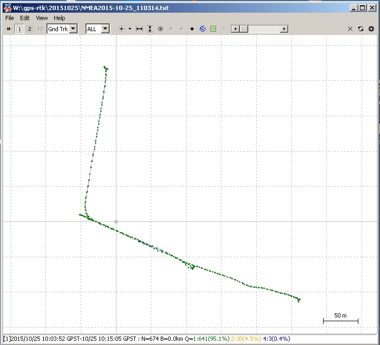The width and height of the screenshot is (380, 345).
Task: Click the solid black fix-center dot icon
Action: (x=192, y=29)
